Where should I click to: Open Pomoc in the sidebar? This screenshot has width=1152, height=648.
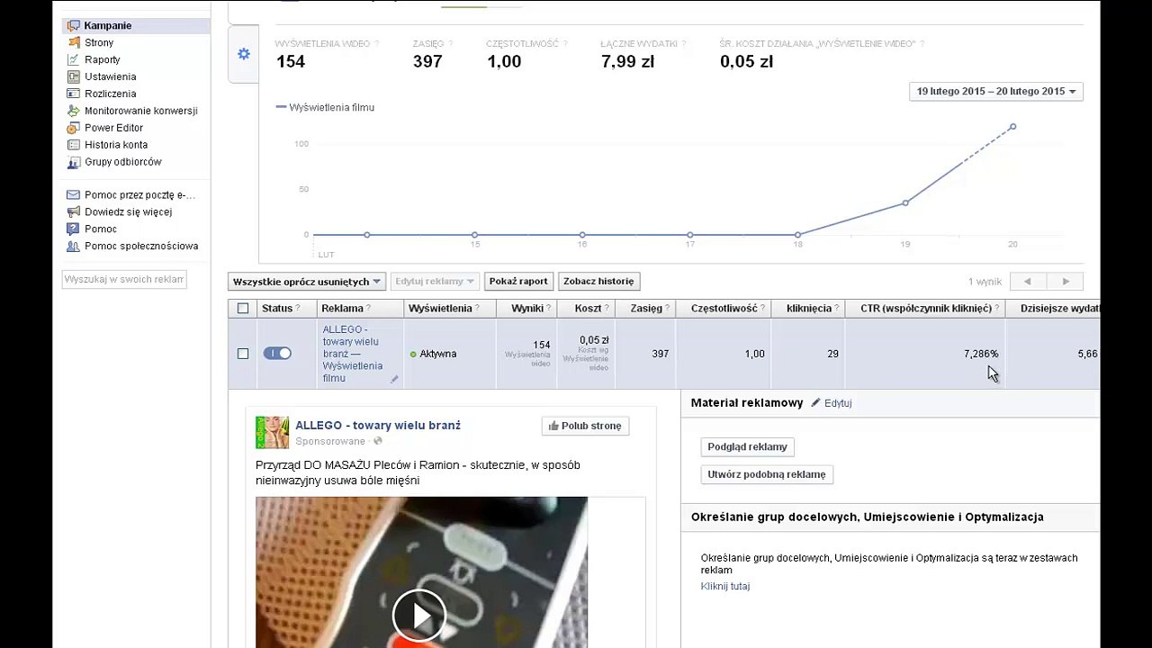pos(101,229)
